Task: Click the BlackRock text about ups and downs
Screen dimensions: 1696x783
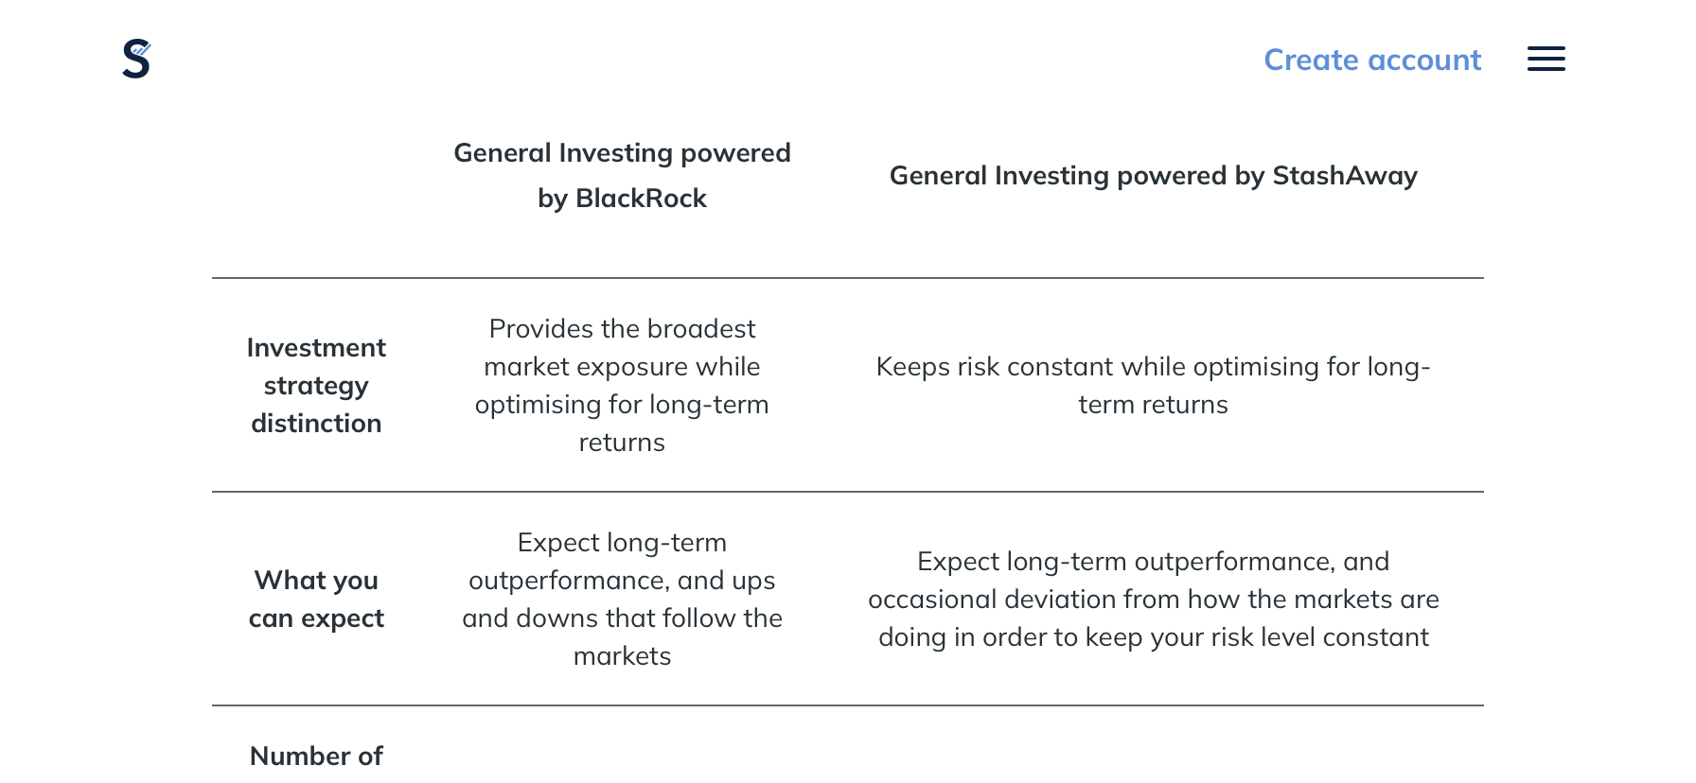Action: (x=622, y=600)
